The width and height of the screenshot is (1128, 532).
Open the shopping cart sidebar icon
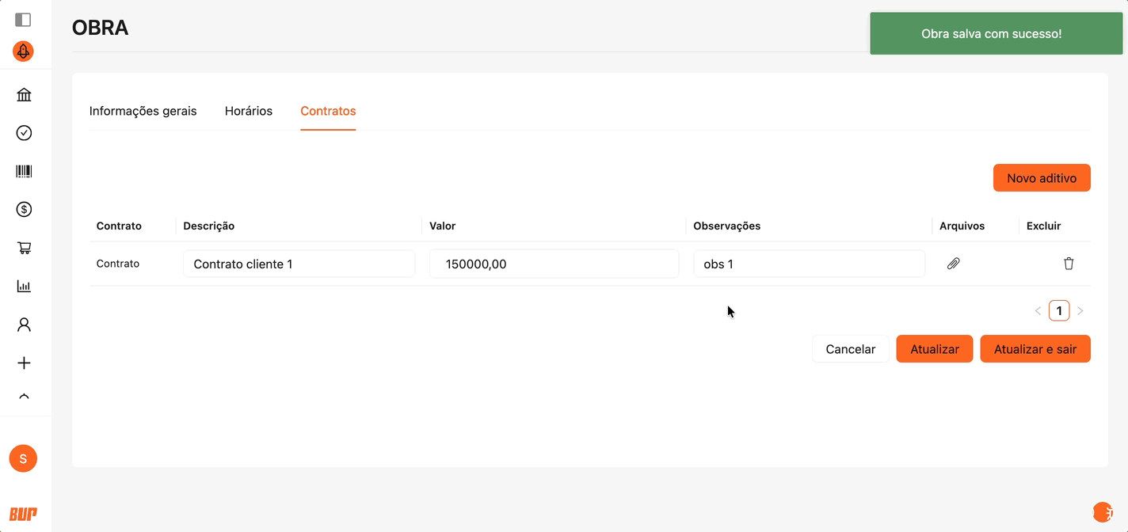click(x=24, y=248)
